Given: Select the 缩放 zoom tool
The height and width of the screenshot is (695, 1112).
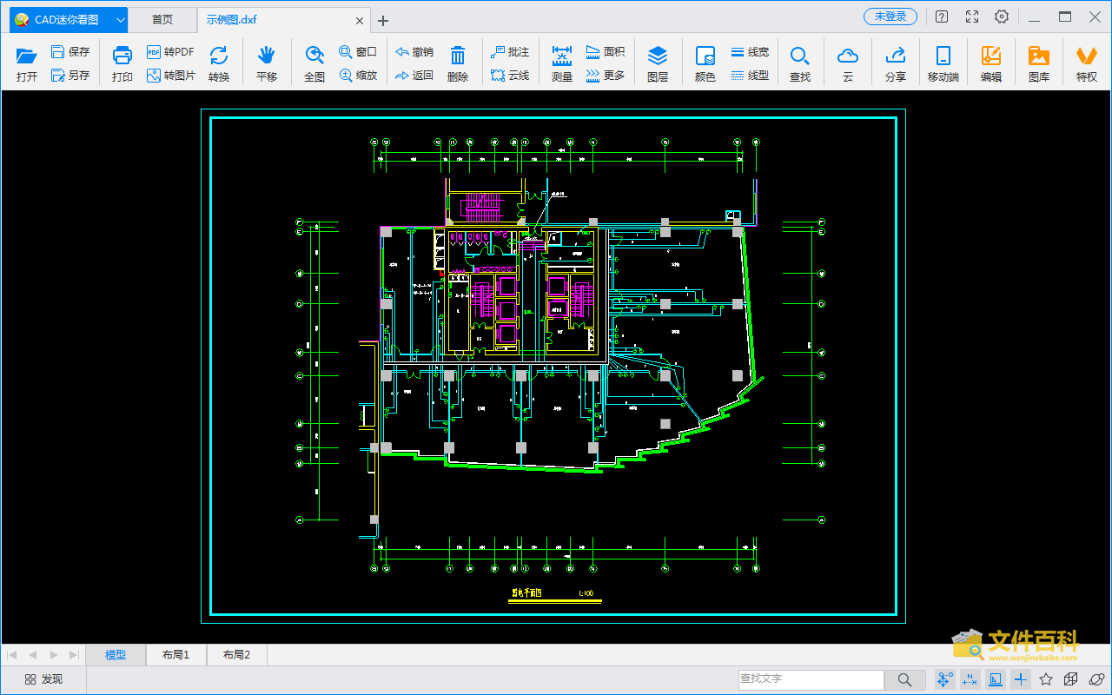Looking at the screenshot, I should tap(358, 76).
